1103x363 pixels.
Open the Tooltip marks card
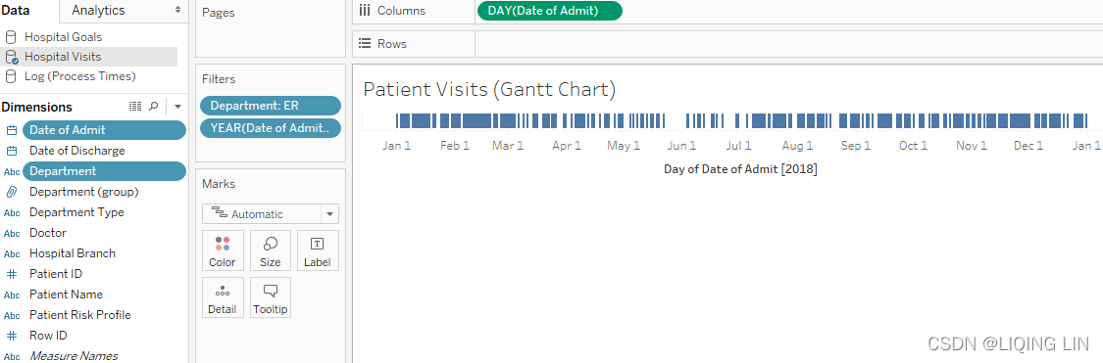coord(271,297)
